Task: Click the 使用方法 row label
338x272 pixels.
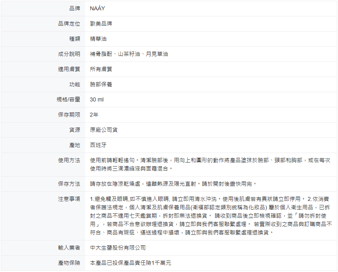Action: (x=69, y=160)
